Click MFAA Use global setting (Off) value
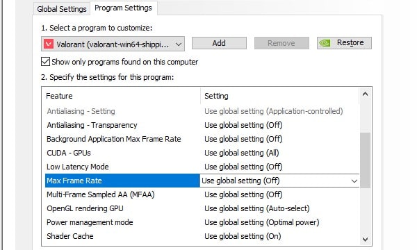417x250 pixels. tap(243, 194)
